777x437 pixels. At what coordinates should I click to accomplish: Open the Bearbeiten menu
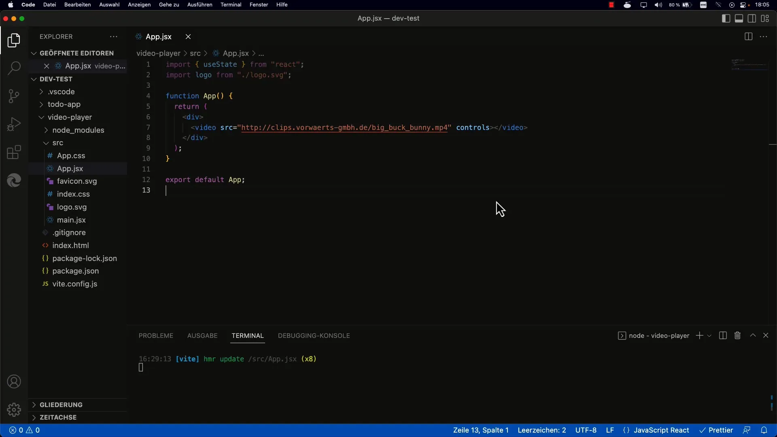[77, 5]
